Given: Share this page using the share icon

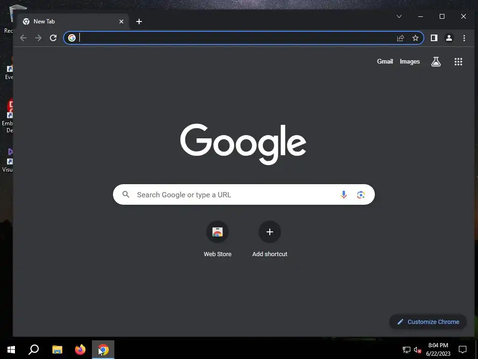Looking at the screenshot, I should 400,38.
